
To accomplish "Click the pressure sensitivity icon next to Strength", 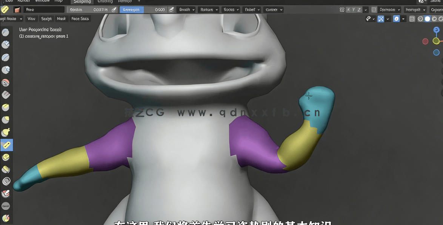I will [x=171, y=9].
